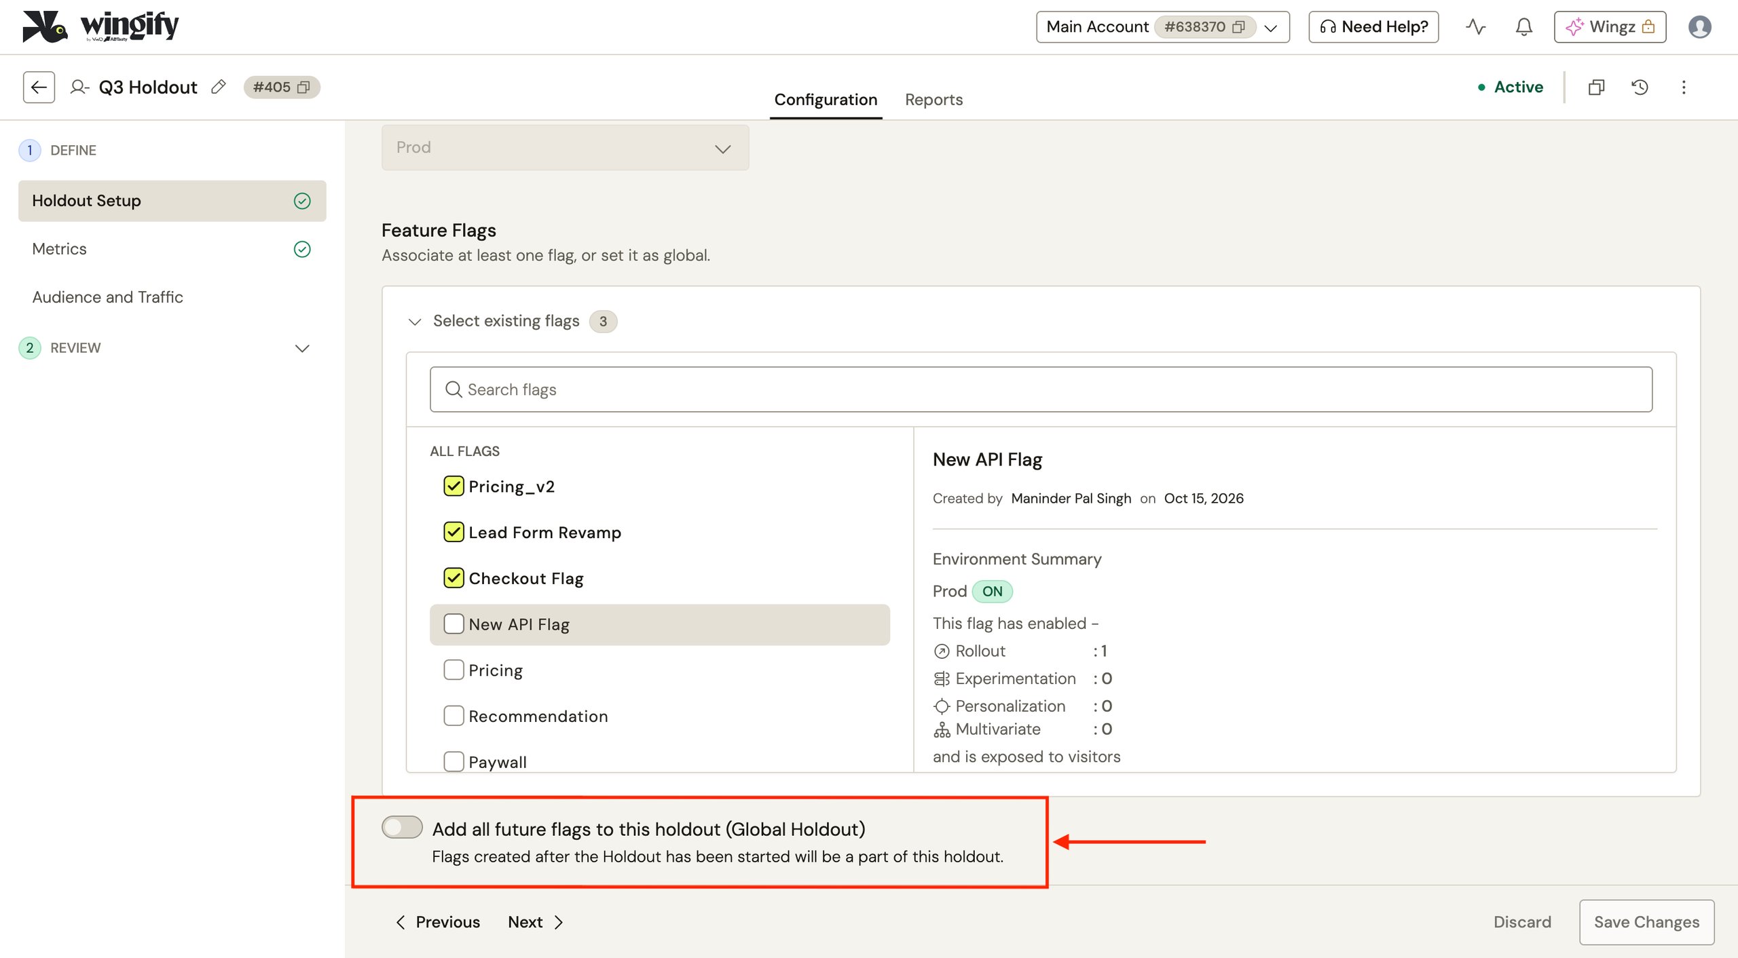Expand the REVIEW step in sidebar
The width and height of the screenshot is (1738, 958).
[x=302, y=348]
